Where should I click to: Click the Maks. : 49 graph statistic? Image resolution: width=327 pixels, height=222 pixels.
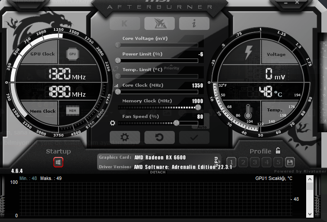tap(51, 179)
